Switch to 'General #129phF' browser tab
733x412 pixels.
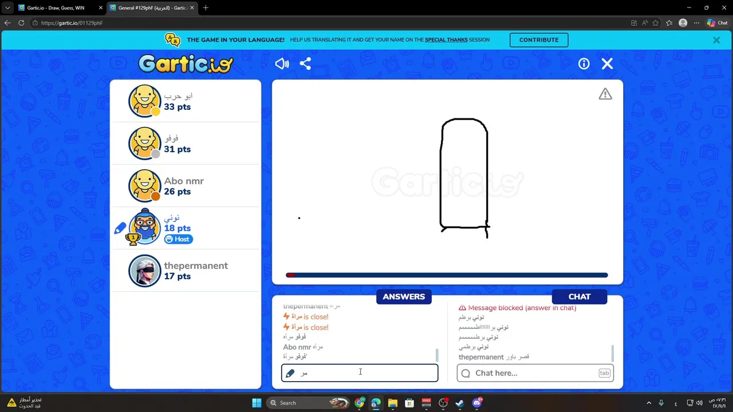coord(152,8)
